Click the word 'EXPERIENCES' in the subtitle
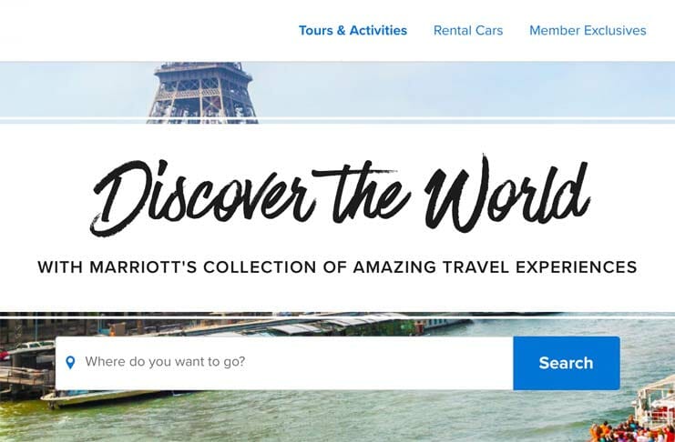Viewport: 675px width, 442px height. click(x=576, y=267)
